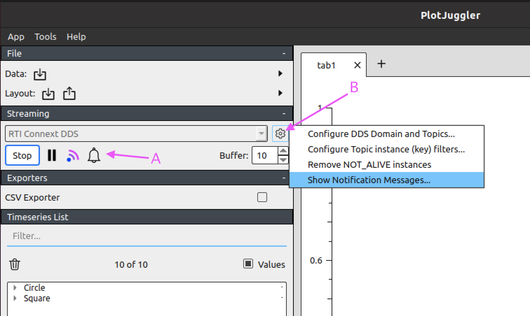Choose Configure DDS Domain and Topics
The height and width of the screenshot is (316, 530).
coord(381,134)
